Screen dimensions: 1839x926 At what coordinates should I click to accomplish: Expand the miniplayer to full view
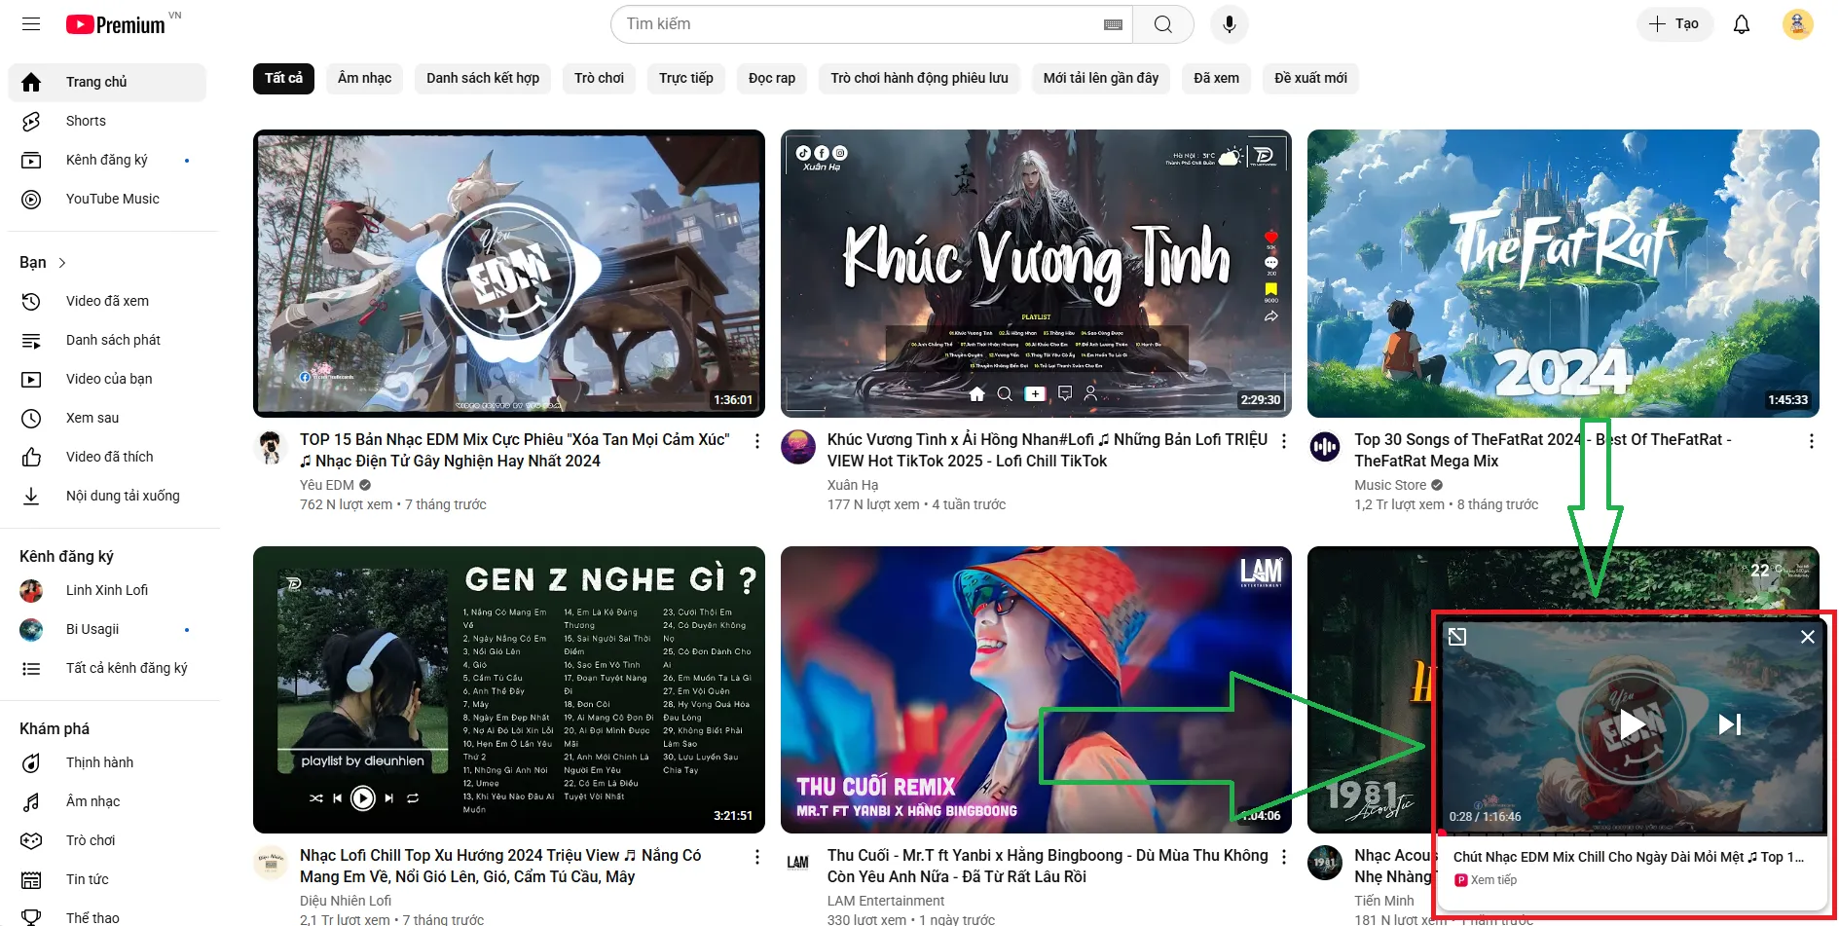click(1457, 637)
